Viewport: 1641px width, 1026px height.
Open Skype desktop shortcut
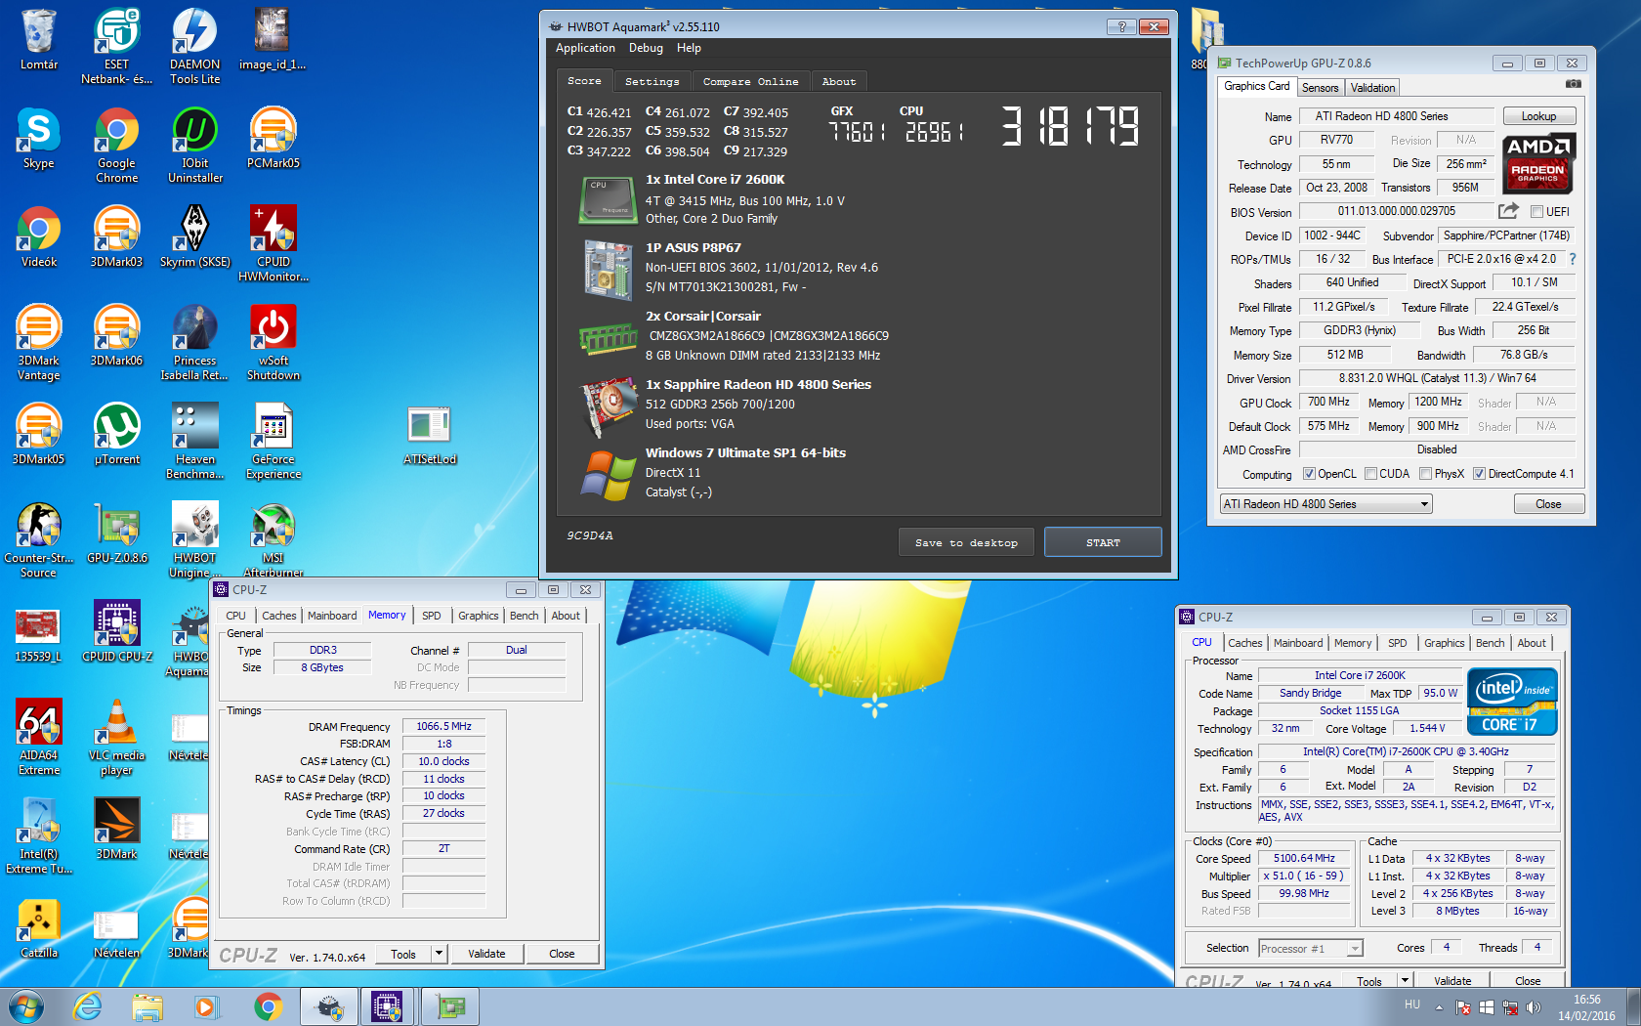(x=39, y=138)
